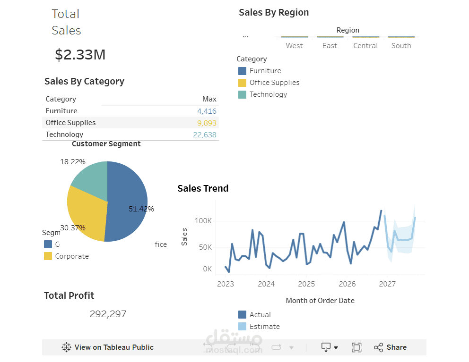
Task: Click the 292,297 total profit value
Action: 108,314
